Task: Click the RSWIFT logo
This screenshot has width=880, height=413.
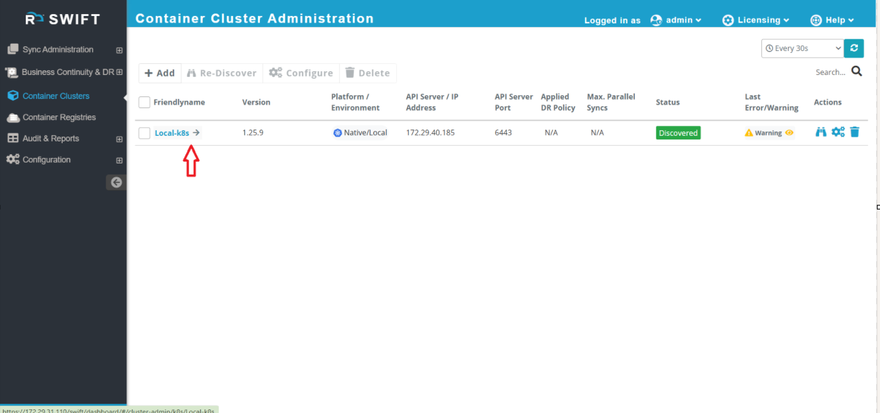Action: click(63, 19)
